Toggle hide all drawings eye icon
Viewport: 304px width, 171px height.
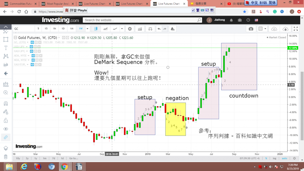click(6, 129)
